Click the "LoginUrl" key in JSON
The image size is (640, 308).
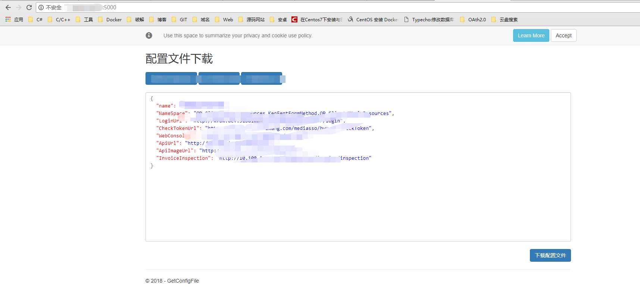coord(171,121)
